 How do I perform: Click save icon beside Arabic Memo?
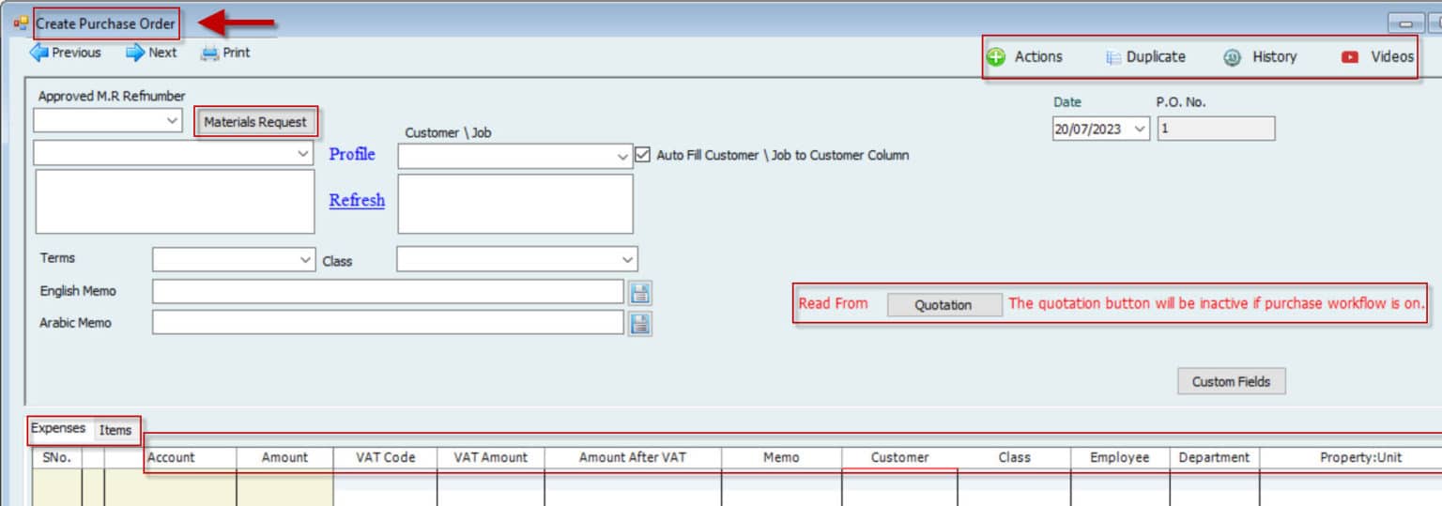(x=640, y=324)
